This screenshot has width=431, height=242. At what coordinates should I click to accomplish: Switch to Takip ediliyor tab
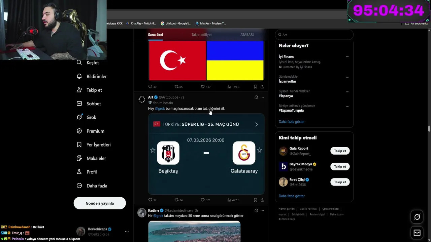tap(202, 35)
